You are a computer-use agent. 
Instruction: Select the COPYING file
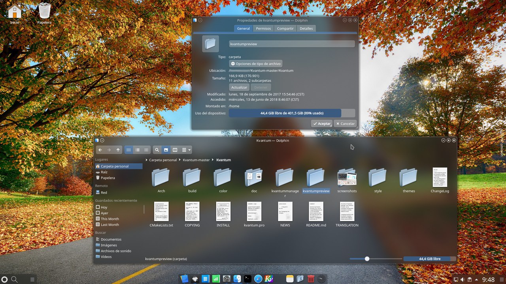coord(192,215)
